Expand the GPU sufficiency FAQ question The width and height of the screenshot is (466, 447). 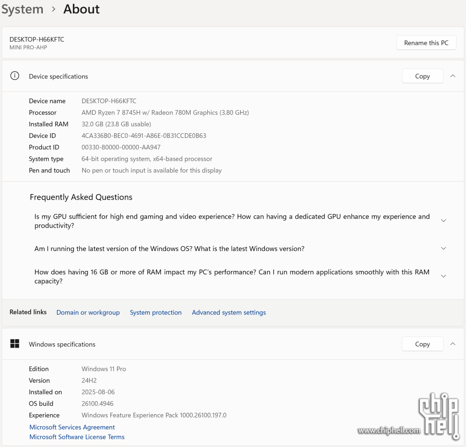point(443,221)
